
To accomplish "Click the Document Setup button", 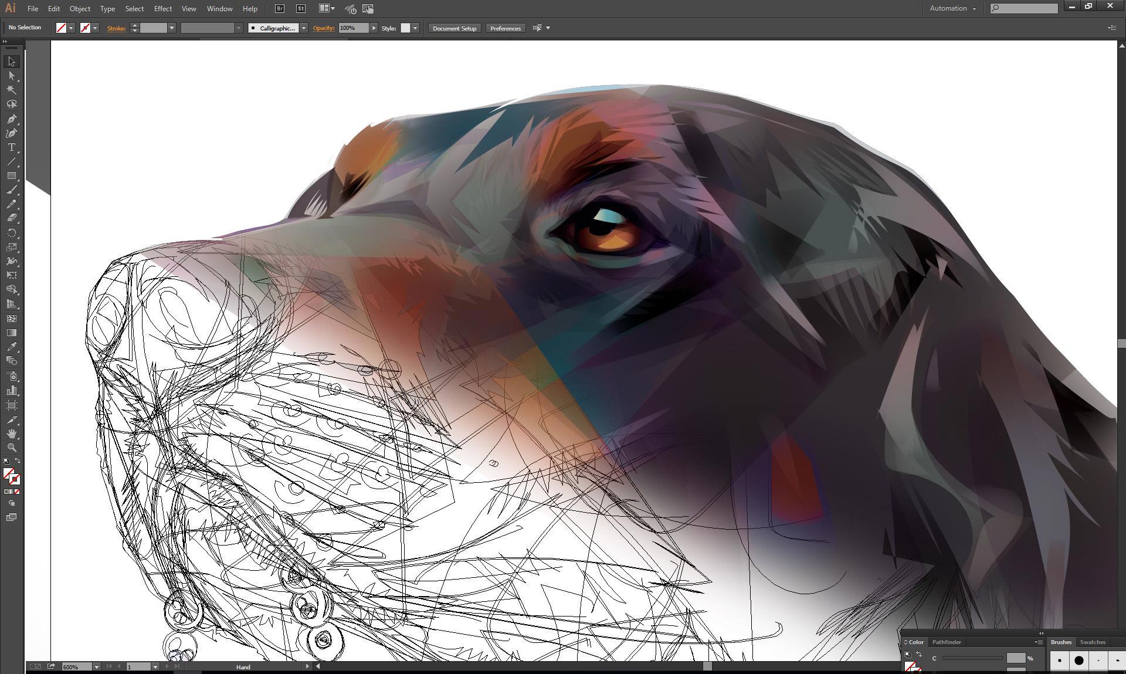I will pyautogui.click(x=455, y=28).
